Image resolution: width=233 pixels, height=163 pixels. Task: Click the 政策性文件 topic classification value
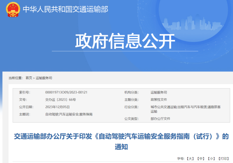pos(158,100)
